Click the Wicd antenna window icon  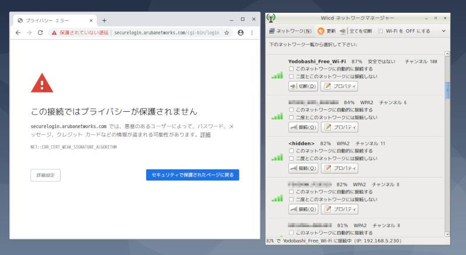tap(271, 18)
